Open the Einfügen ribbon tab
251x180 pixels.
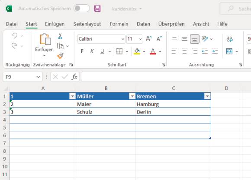pyautogui.click(x=55, y=24)
